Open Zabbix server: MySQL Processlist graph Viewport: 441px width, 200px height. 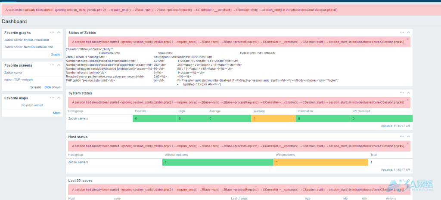[x=27, y=40]
